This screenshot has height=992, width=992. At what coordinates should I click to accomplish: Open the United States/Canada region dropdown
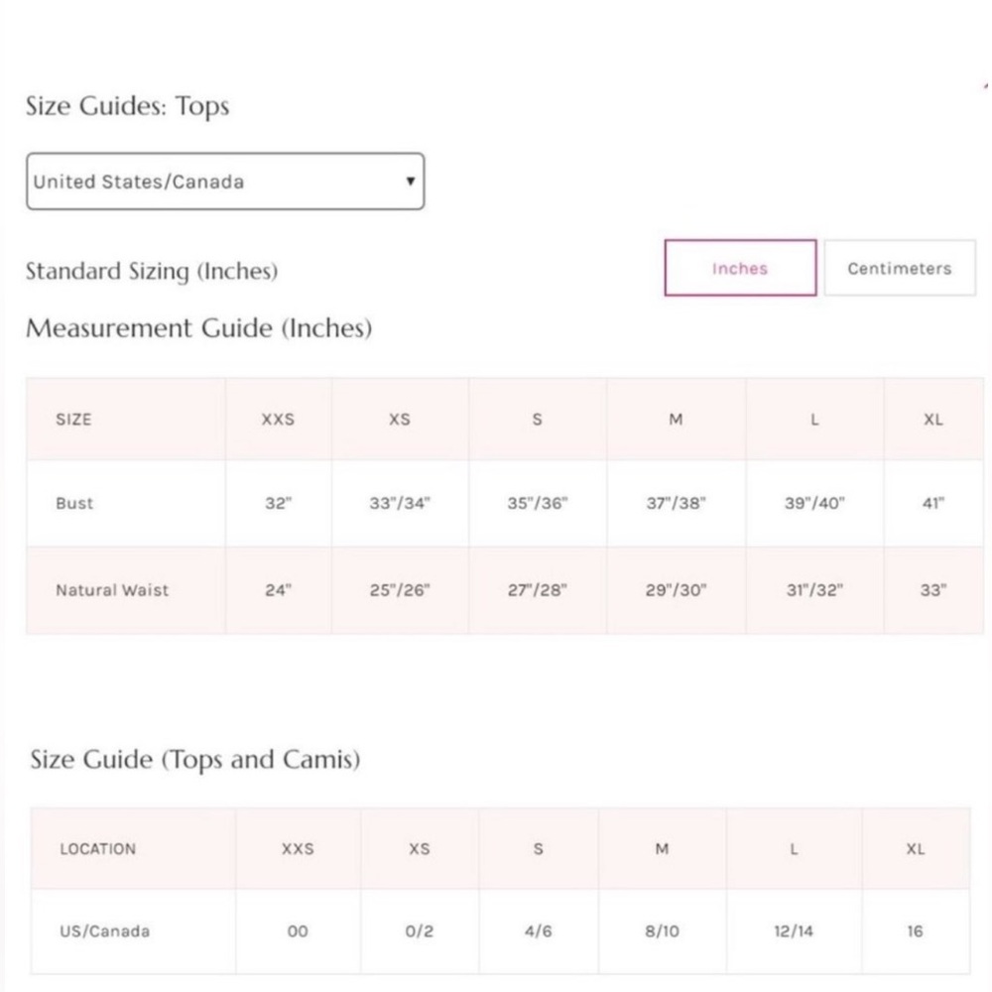225,181
